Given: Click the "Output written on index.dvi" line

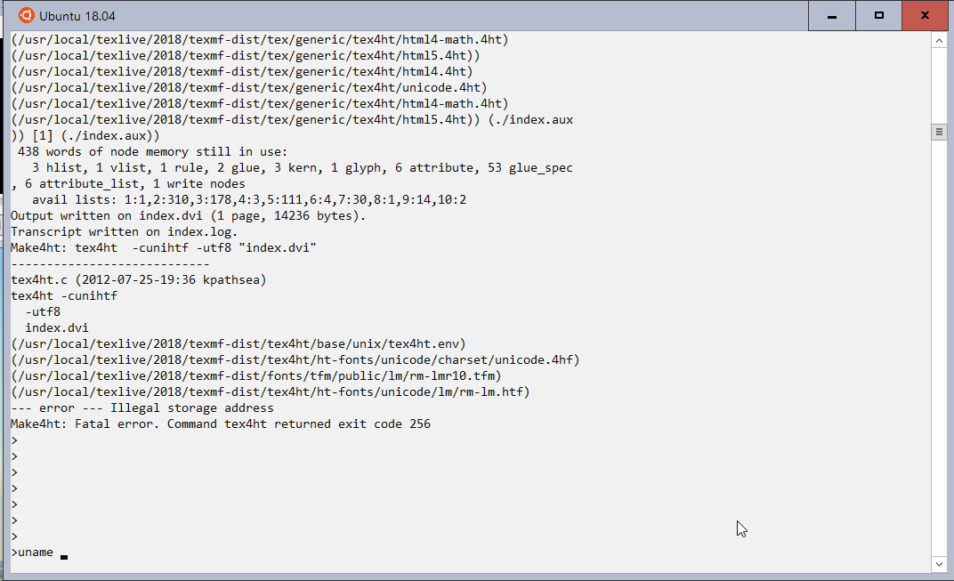Looking at the screenshot, I should (188, 216).
